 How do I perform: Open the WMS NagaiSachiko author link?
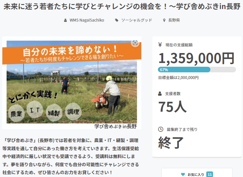tap(87, 20)
